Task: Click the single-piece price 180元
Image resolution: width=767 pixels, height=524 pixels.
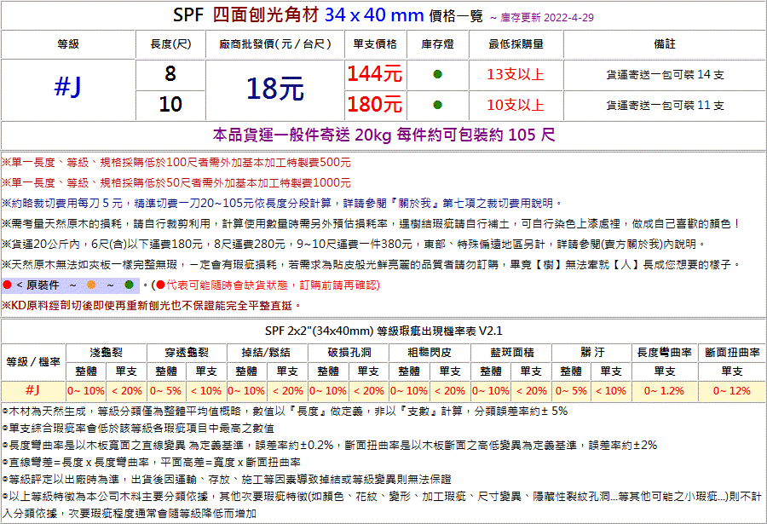Action: coord(375,104)
